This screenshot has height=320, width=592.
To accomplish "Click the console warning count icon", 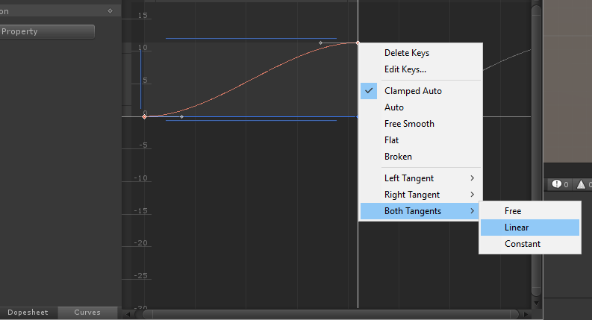I will (x=580, y=184).
